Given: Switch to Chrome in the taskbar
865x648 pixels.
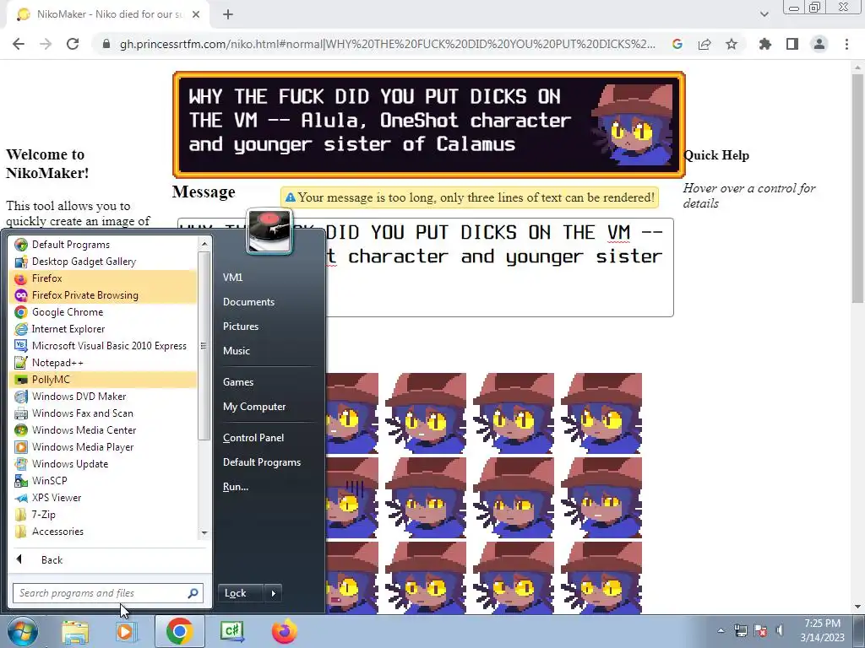Looking at the screenshot, I should click(179, 632).
